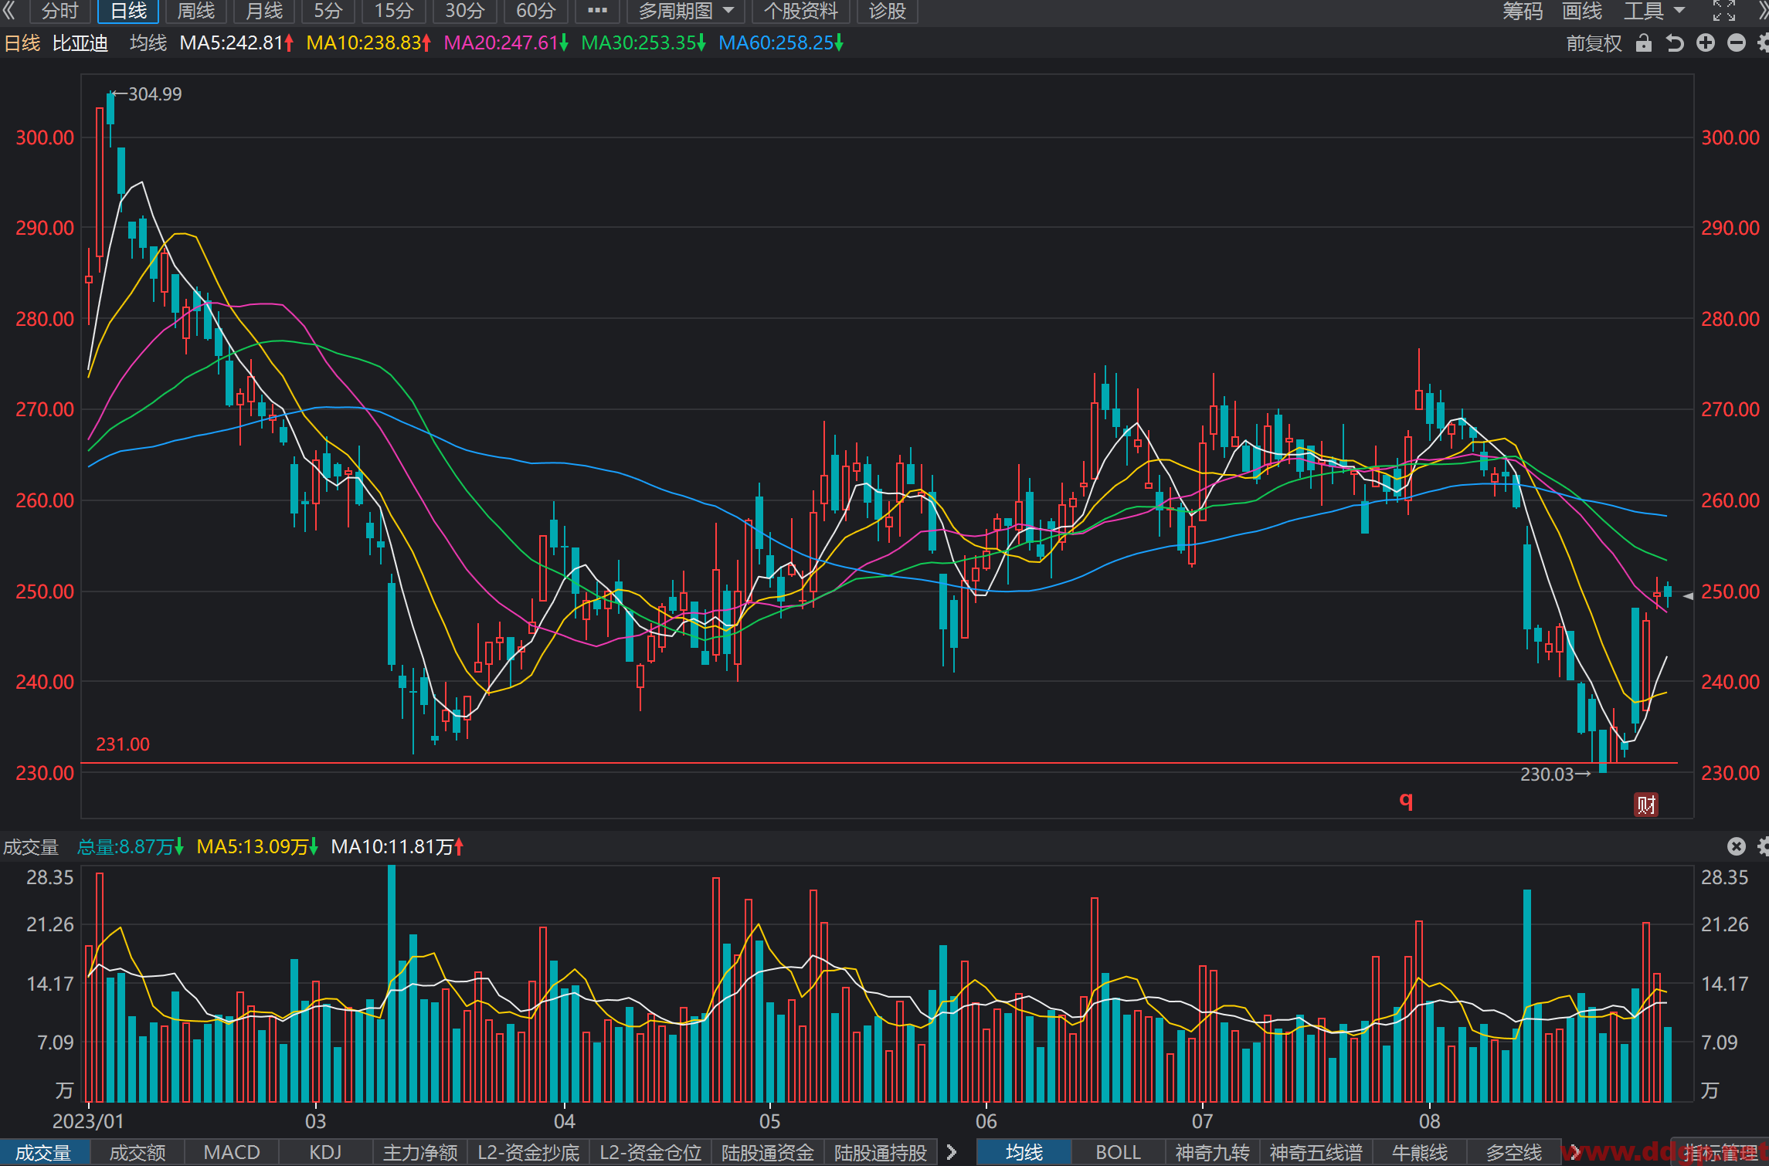Viewport: 1769px width, 1166px height.
Task: Expand more indicators arrow after 陆股通持股
Action: (952, 1152)
